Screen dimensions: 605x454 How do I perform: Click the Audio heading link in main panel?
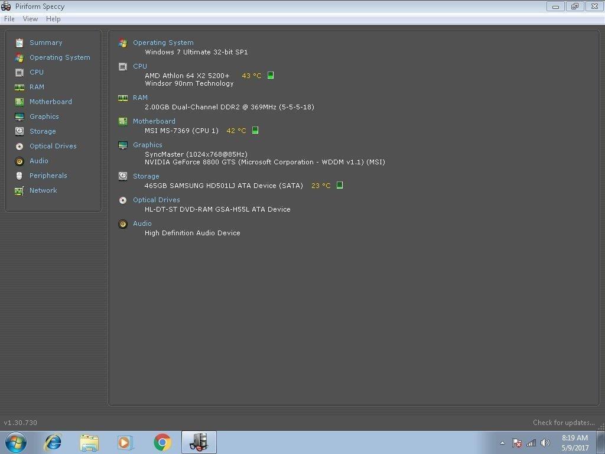click(x=142, y=223)
